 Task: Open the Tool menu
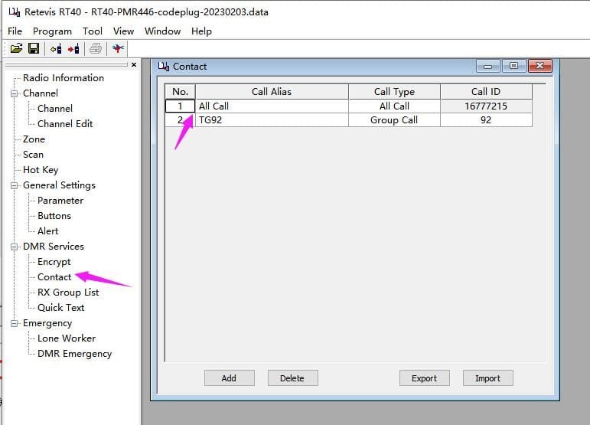point(93,31)
